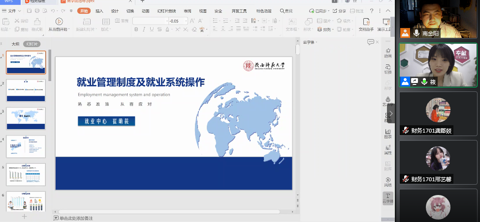Select slide 3 thumbnail with world map
The height and width of the screenshot is (222, 480).
26,119
